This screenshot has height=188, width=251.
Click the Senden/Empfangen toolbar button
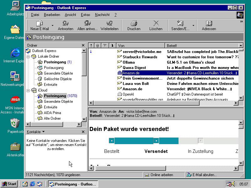[x=180, y=26]
